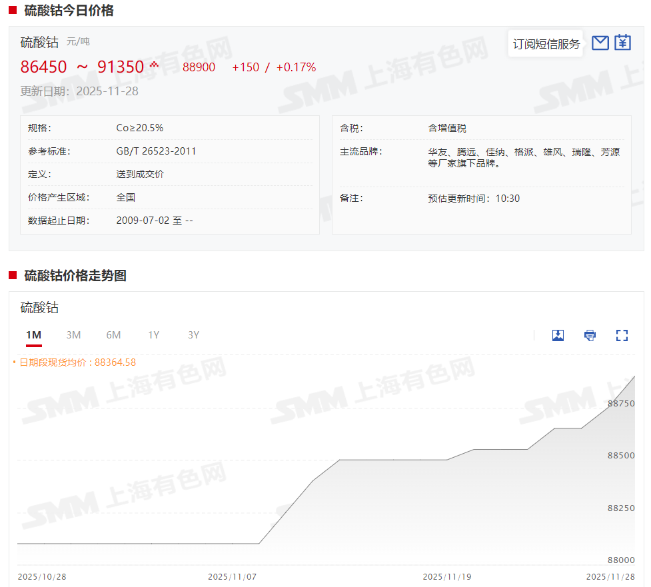Save the price chart as image
The width and height of the screenshot is (651, 587).
pos(558,335)
